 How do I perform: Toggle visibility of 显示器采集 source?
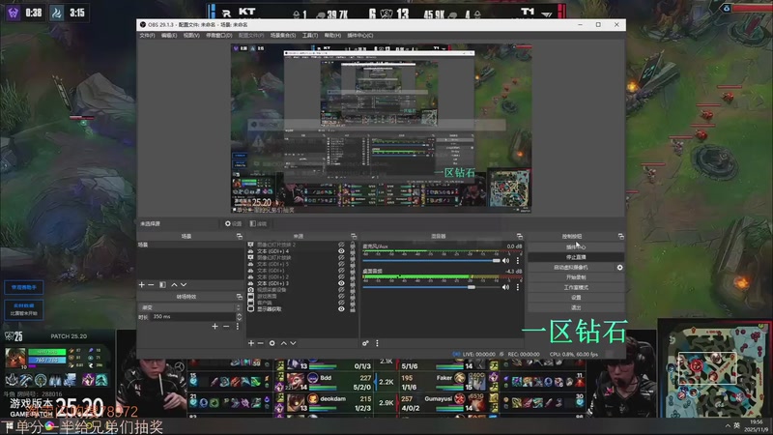click(341, 309)
